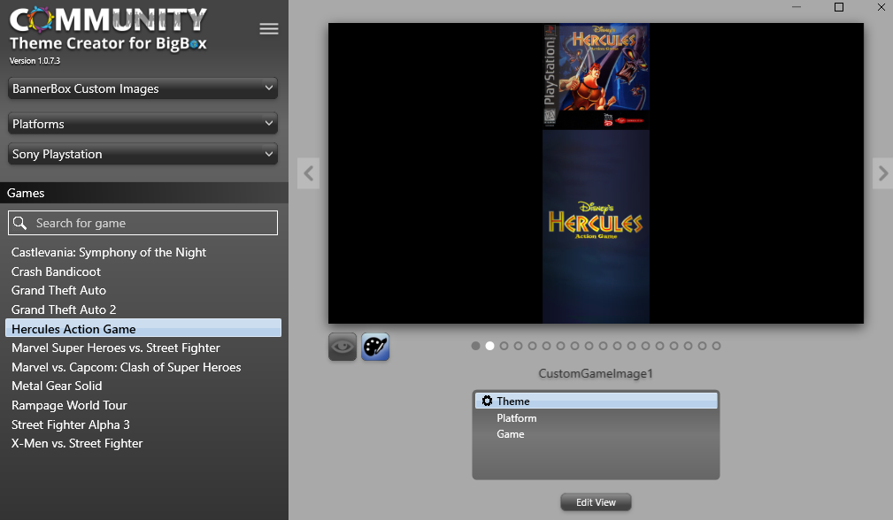Select Theme in the scope list
The image size is (893, 520).
click(597, 401)
